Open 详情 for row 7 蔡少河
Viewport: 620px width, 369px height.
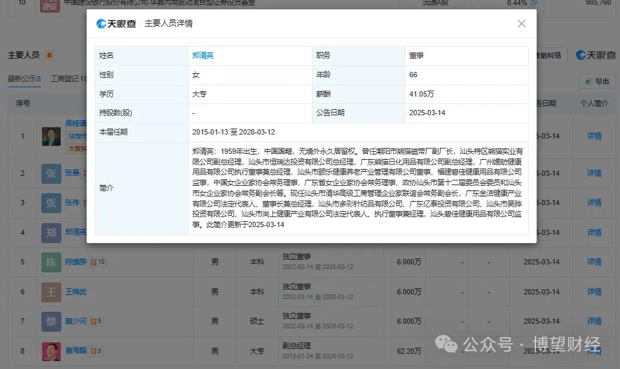(x=594, y=321)
